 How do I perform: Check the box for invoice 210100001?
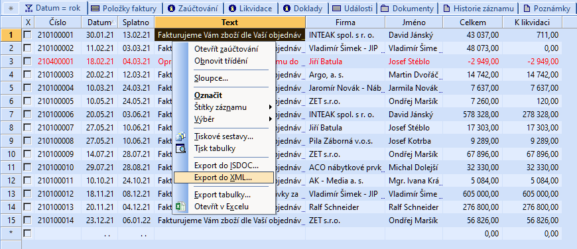click(28, 35)
